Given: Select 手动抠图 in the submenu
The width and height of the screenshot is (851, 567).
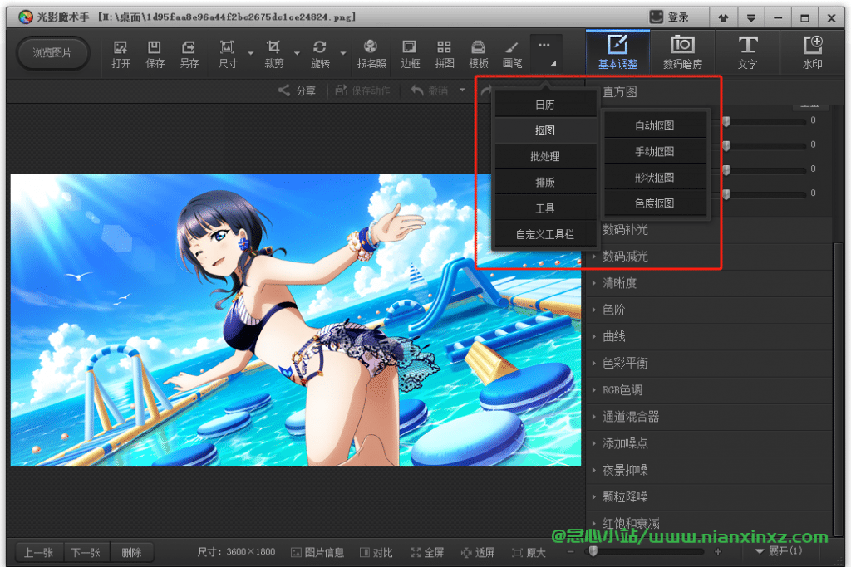Looking at the screenshot, I should pyautogui.click(x=655, y=152).
